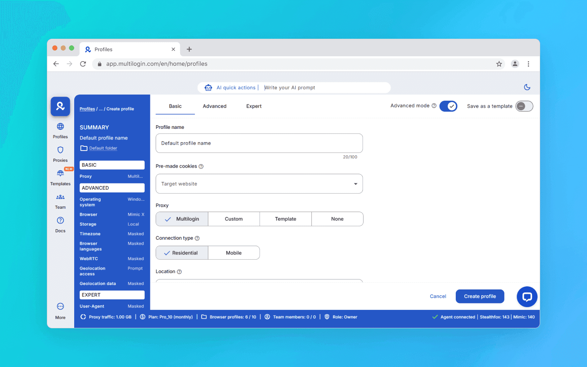Click the Profile name input field
The height and width of the screenshot is (367, 587).
[x=259, y=143]
